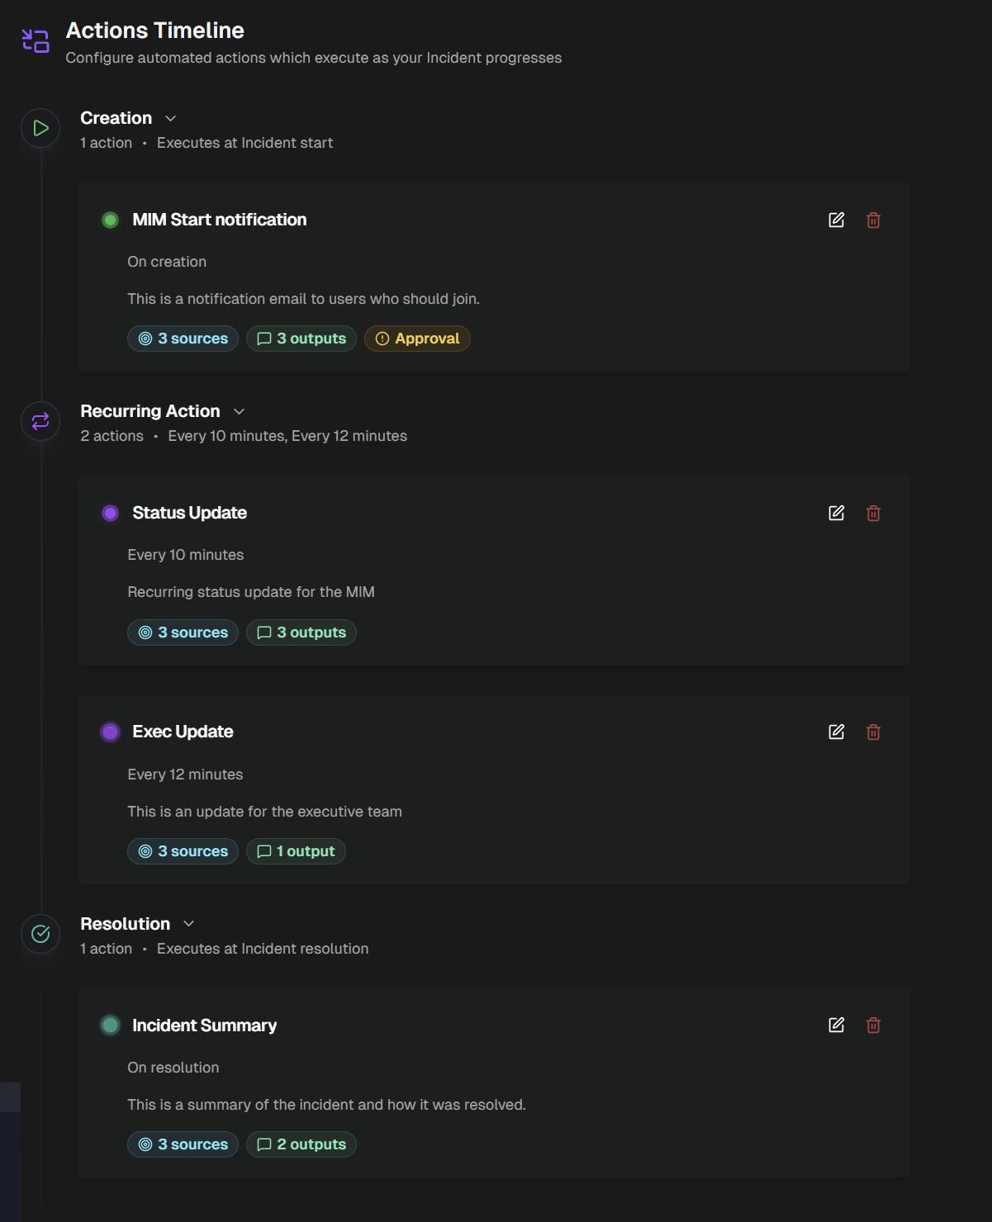This screenshot has height=1222, width=992.
Task: Click the Recurring Action loop icon
Action: coord(40,421)
